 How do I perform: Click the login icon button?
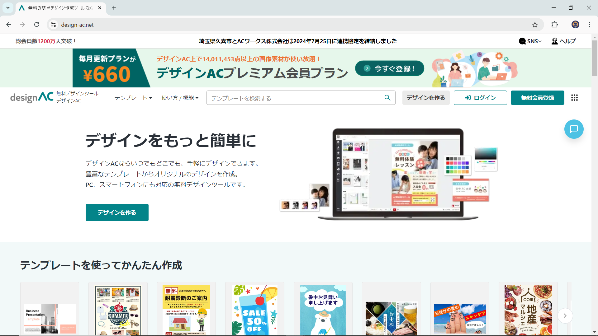click(x=481, y=98)
